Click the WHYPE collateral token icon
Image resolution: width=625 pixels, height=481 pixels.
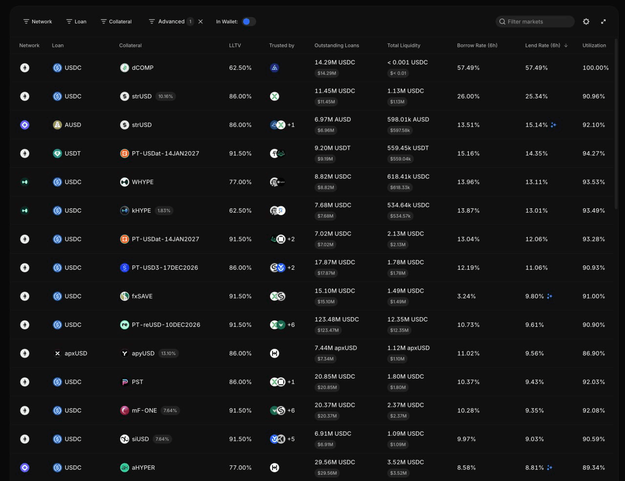[125, 182]
